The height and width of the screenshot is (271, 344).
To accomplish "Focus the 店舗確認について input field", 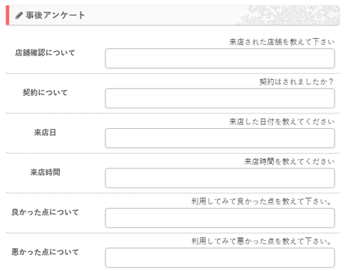I will (220, 59).
